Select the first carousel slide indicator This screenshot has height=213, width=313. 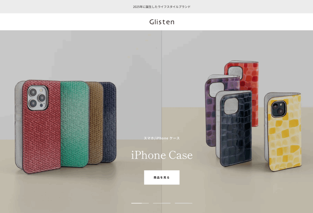point(140,203)
